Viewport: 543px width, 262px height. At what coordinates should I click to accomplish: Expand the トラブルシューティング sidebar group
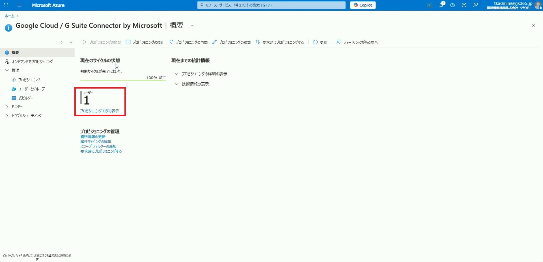pos(26,116)
